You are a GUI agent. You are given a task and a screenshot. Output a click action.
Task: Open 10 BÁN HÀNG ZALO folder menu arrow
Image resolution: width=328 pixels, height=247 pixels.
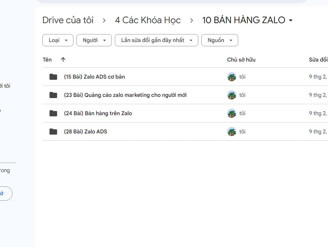[x=291, y=20]
